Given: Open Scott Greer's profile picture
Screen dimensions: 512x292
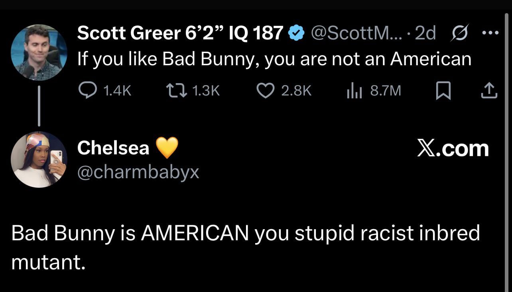Looking at the screenshot, I should [x=39, y=52].
